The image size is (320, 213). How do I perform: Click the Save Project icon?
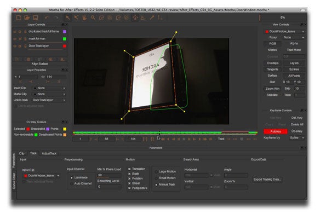click(x=36, y=18)
